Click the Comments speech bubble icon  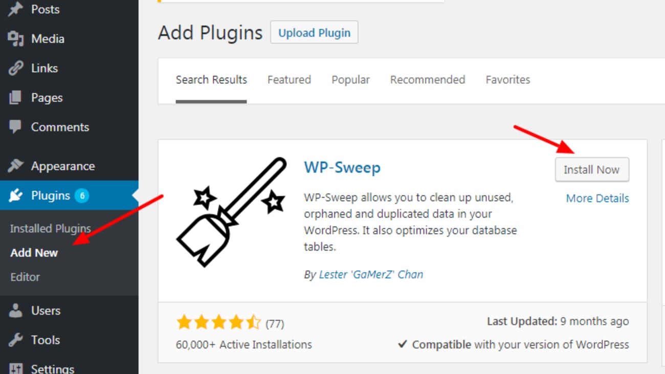point(16,127)
